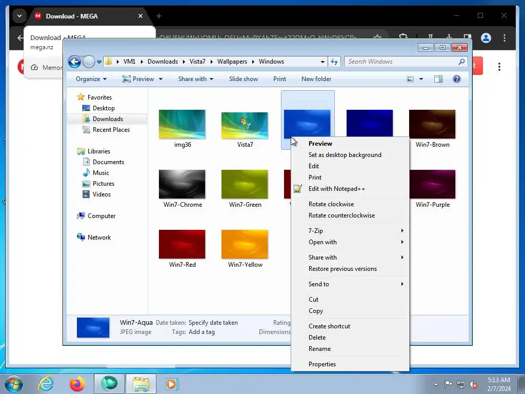Select Vista7 in address breadcrumb
Image resolution: width=525 pixels, height=394 pixels.
[197, 62]
